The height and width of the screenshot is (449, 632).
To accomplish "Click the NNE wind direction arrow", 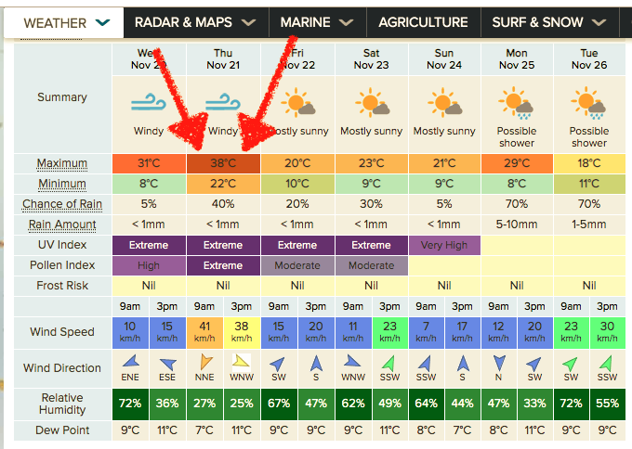I will pos(205,362).
